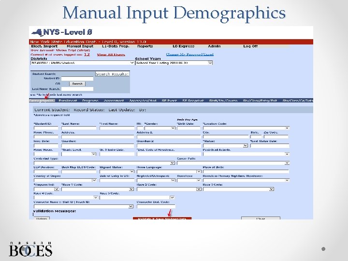Open the Race 1 Code dropdown
The image size is (348, 261).
(x=98, y=189)
